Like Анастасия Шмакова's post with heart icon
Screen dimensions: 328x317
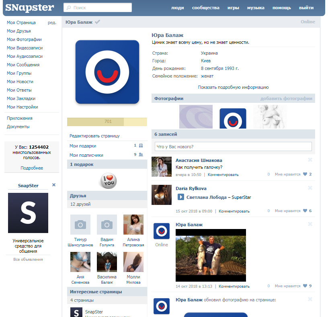(305, 174)
